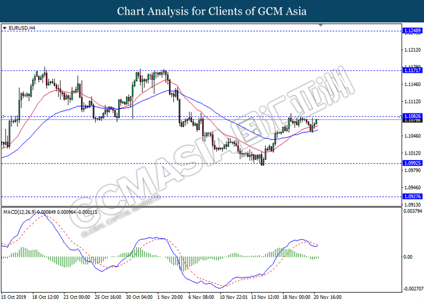Click the 1 Nov 20:00 time label
The width and height of the screenshot is (424, 303).
coord(170,297)
